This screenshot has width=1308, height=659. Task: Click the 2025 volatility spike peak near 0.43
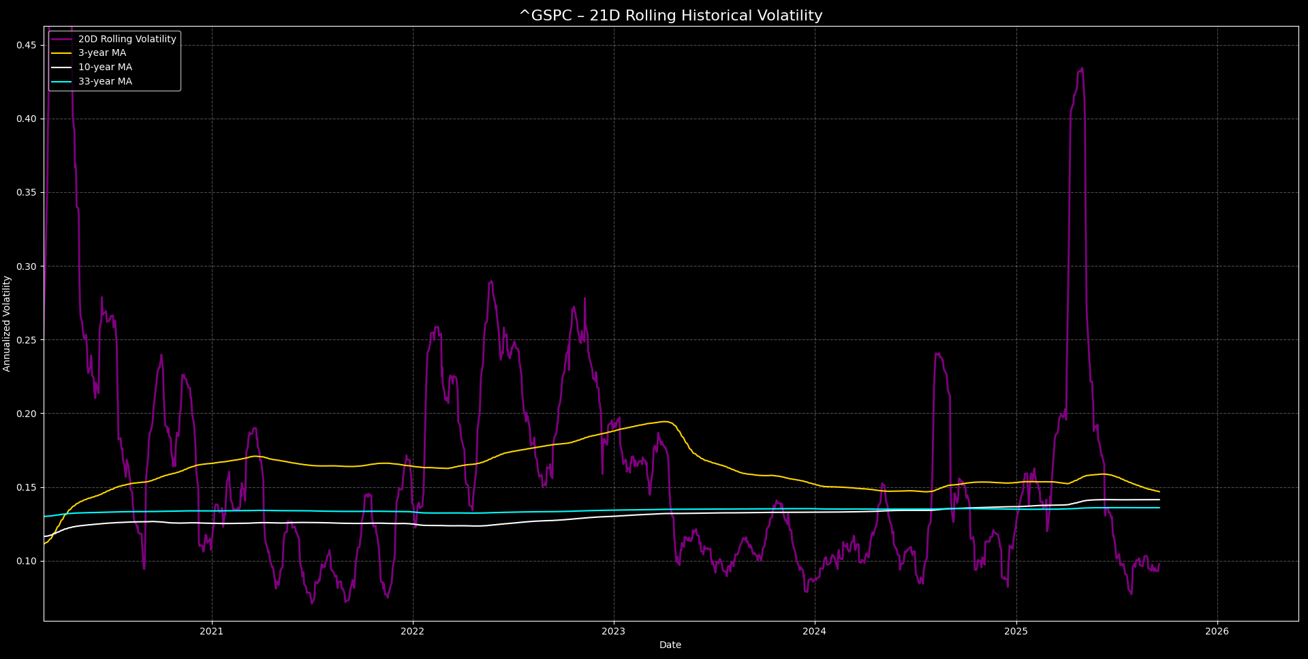click(x=1082, y=69)
